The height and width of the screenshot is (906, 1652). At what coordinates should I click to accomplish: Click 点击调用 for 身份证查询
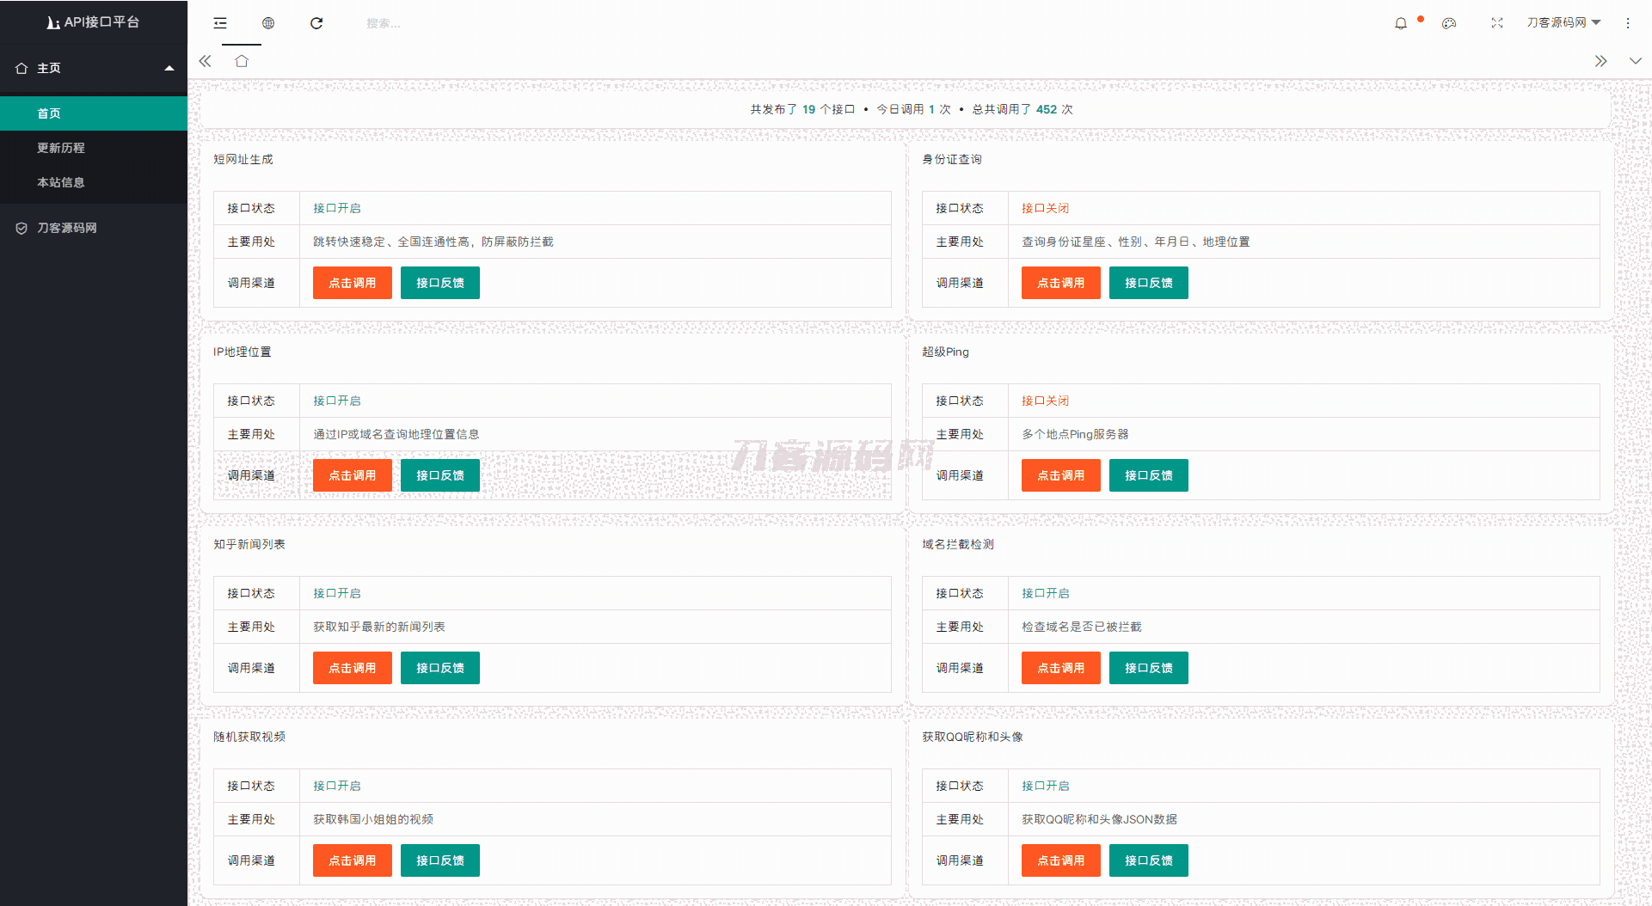pos(1061,283)
